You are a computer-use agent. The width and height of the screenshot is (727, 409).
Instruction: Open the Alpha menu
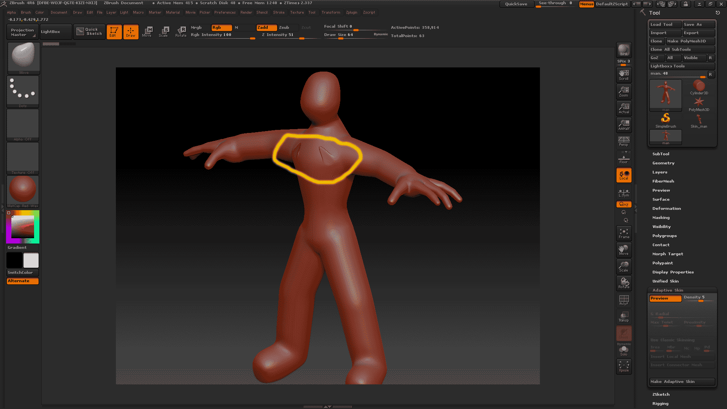[11, 12]
